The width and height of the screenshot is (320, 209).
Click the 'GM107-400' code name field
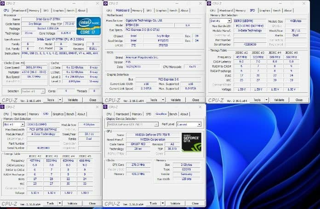[138, 144]
